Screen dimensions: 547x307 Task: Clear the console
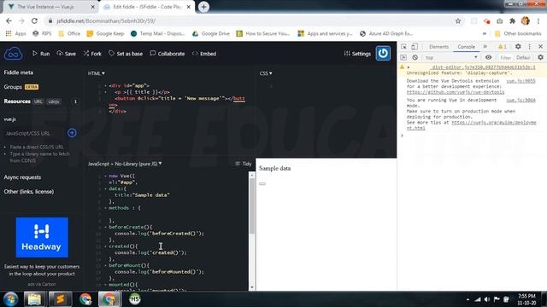[x=415, y=57]
